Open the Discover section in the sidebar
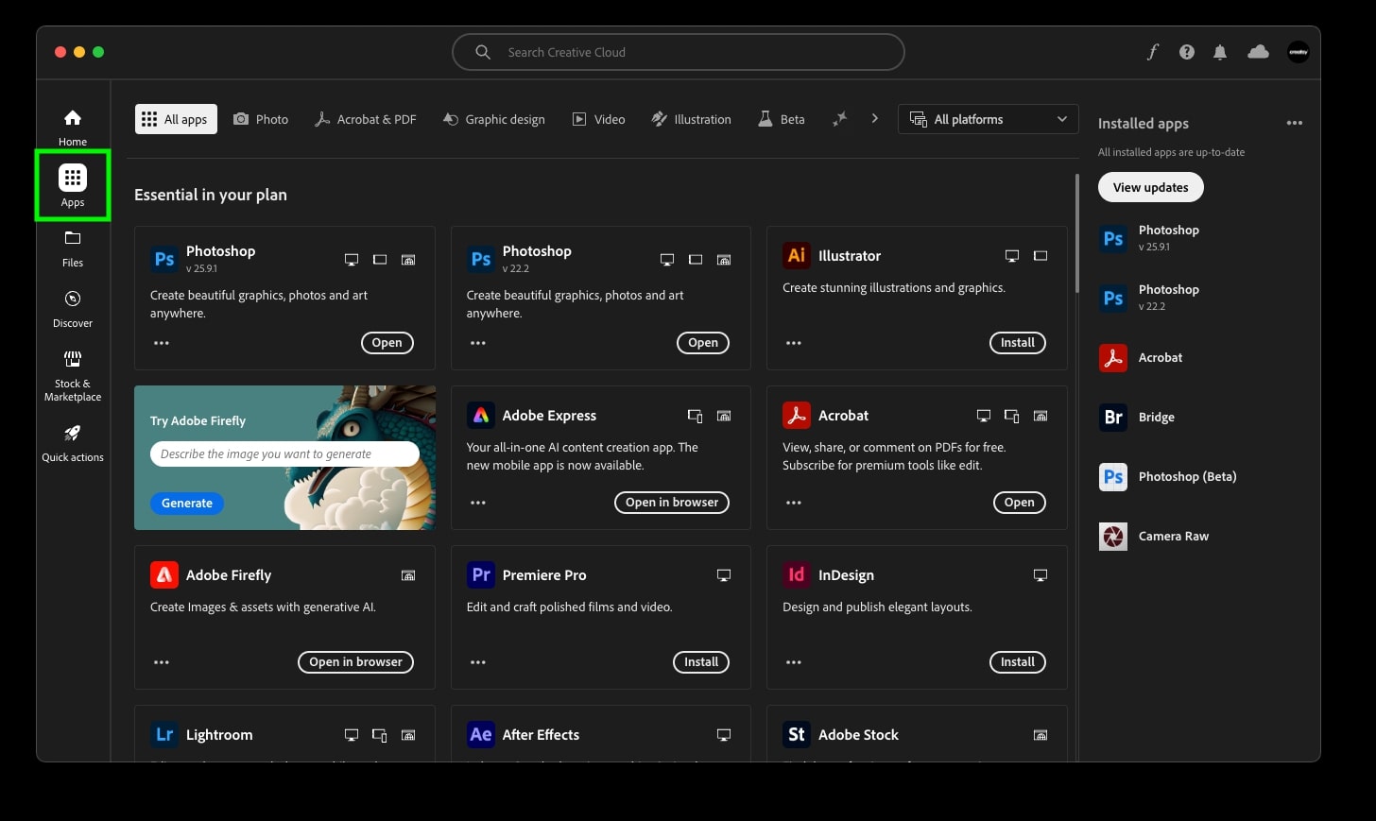 click(72, 307)
